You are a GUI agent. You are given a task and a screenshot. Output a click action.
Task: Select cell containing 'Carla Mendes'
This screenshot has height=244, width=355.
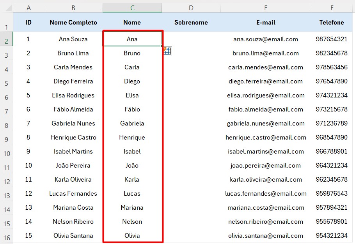click(x=73, y=67)
